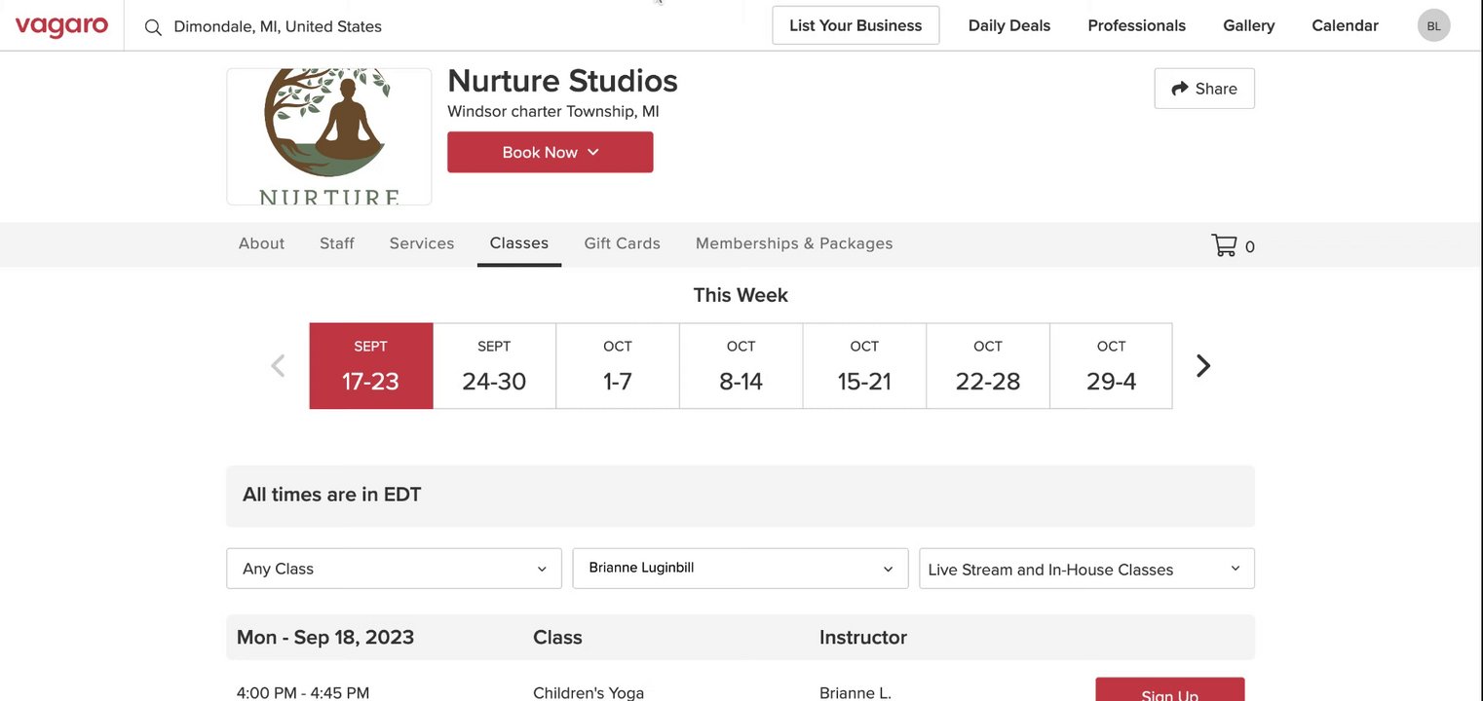Screen dimensions: 1483x701
Task: Select the Sept 24-30 week
Action: coord(494,366)
